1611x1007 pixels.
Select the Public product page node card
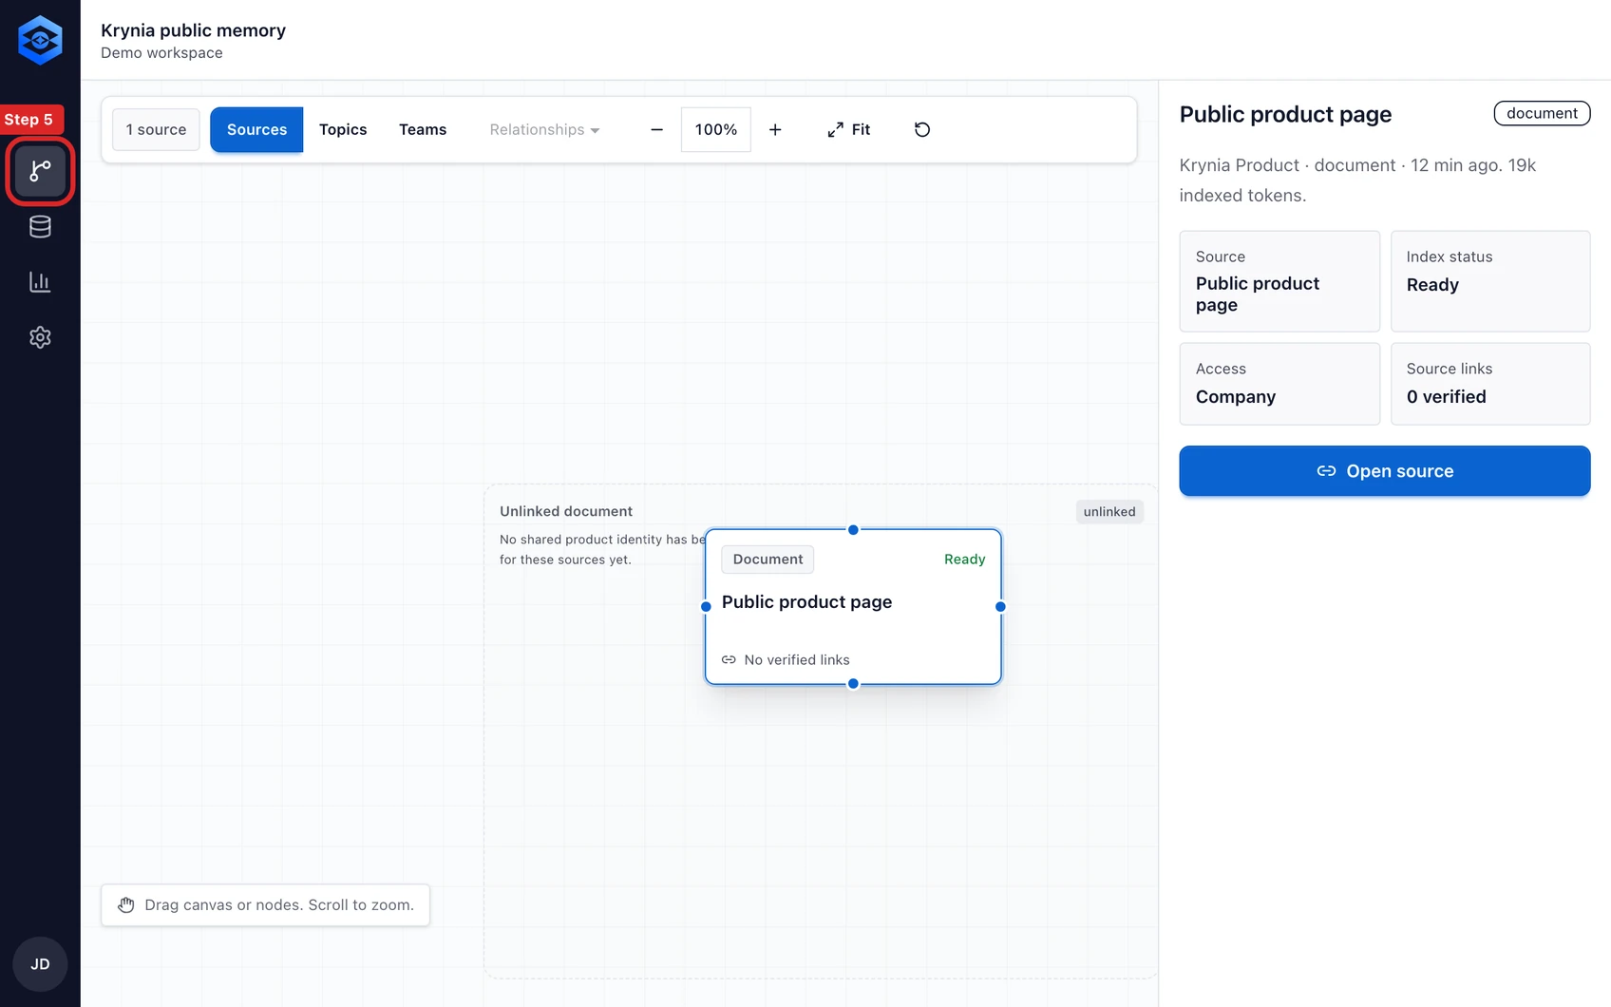pos(853,606)
